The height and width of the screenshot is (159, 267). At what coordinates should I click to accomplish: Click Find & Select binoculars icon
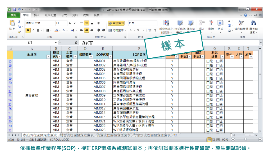253,25
